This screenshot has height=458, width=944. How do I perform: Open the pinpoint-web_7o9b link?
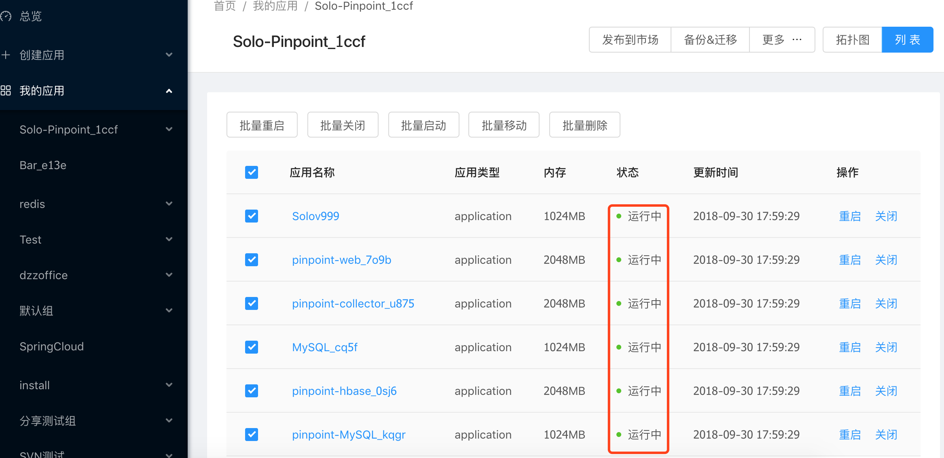pyautogui.click(x=342, y=260)
